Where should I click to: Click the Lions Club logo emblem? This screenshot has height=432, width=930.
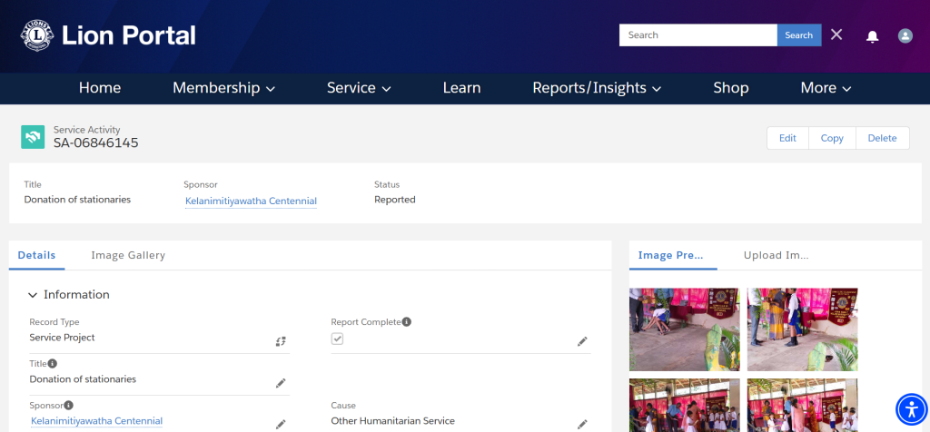click(x=37, y=35)
